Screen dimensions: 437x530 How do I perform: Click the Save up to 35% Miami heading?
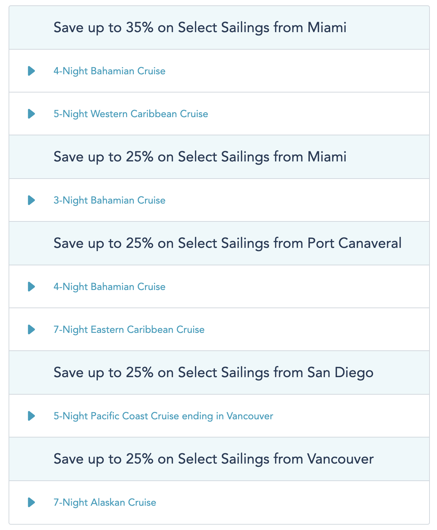coord(200,27)
